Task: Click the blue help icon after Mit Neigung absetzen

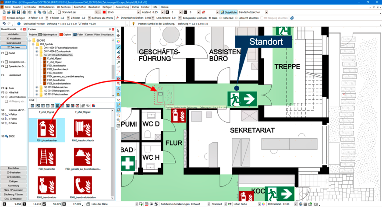Action: [x=292, y=18]
